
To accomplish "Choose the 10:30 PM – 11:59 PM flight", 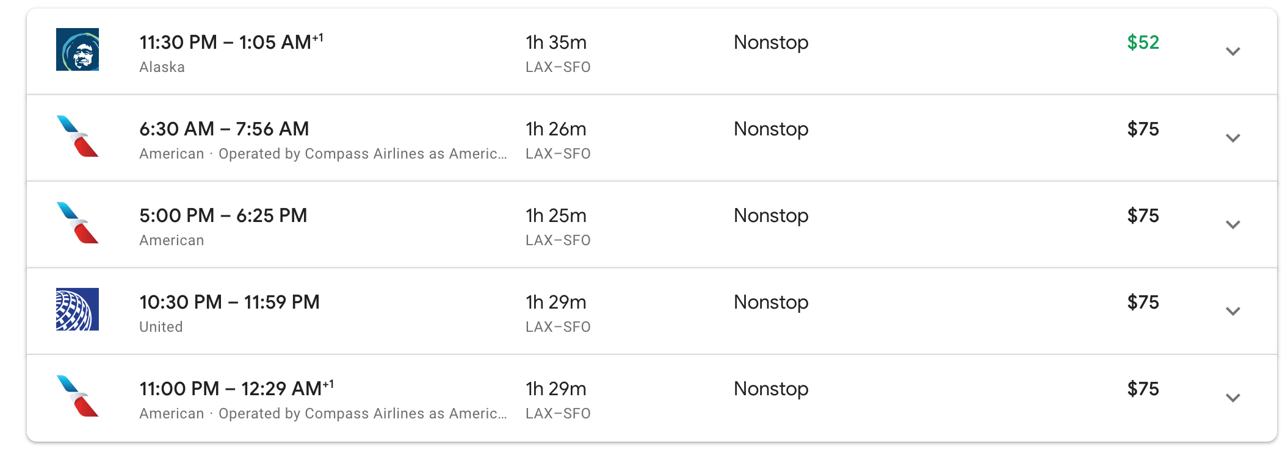I will coord(230,302).
